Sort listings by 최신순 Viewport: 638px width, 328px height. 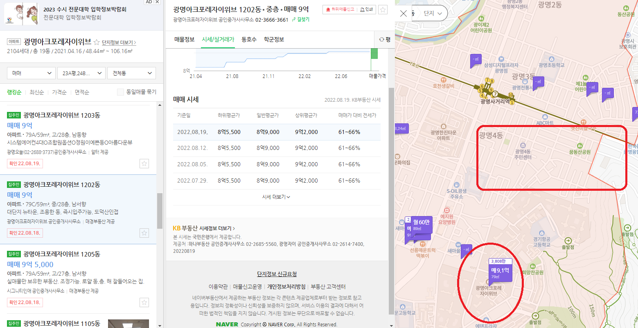(x=36, y=92)
